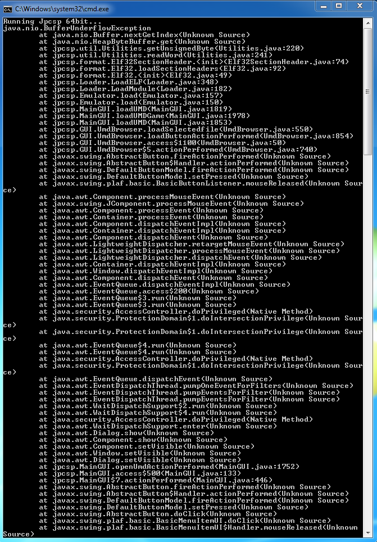Click the Window.setVisible line

tap(139, 453)
